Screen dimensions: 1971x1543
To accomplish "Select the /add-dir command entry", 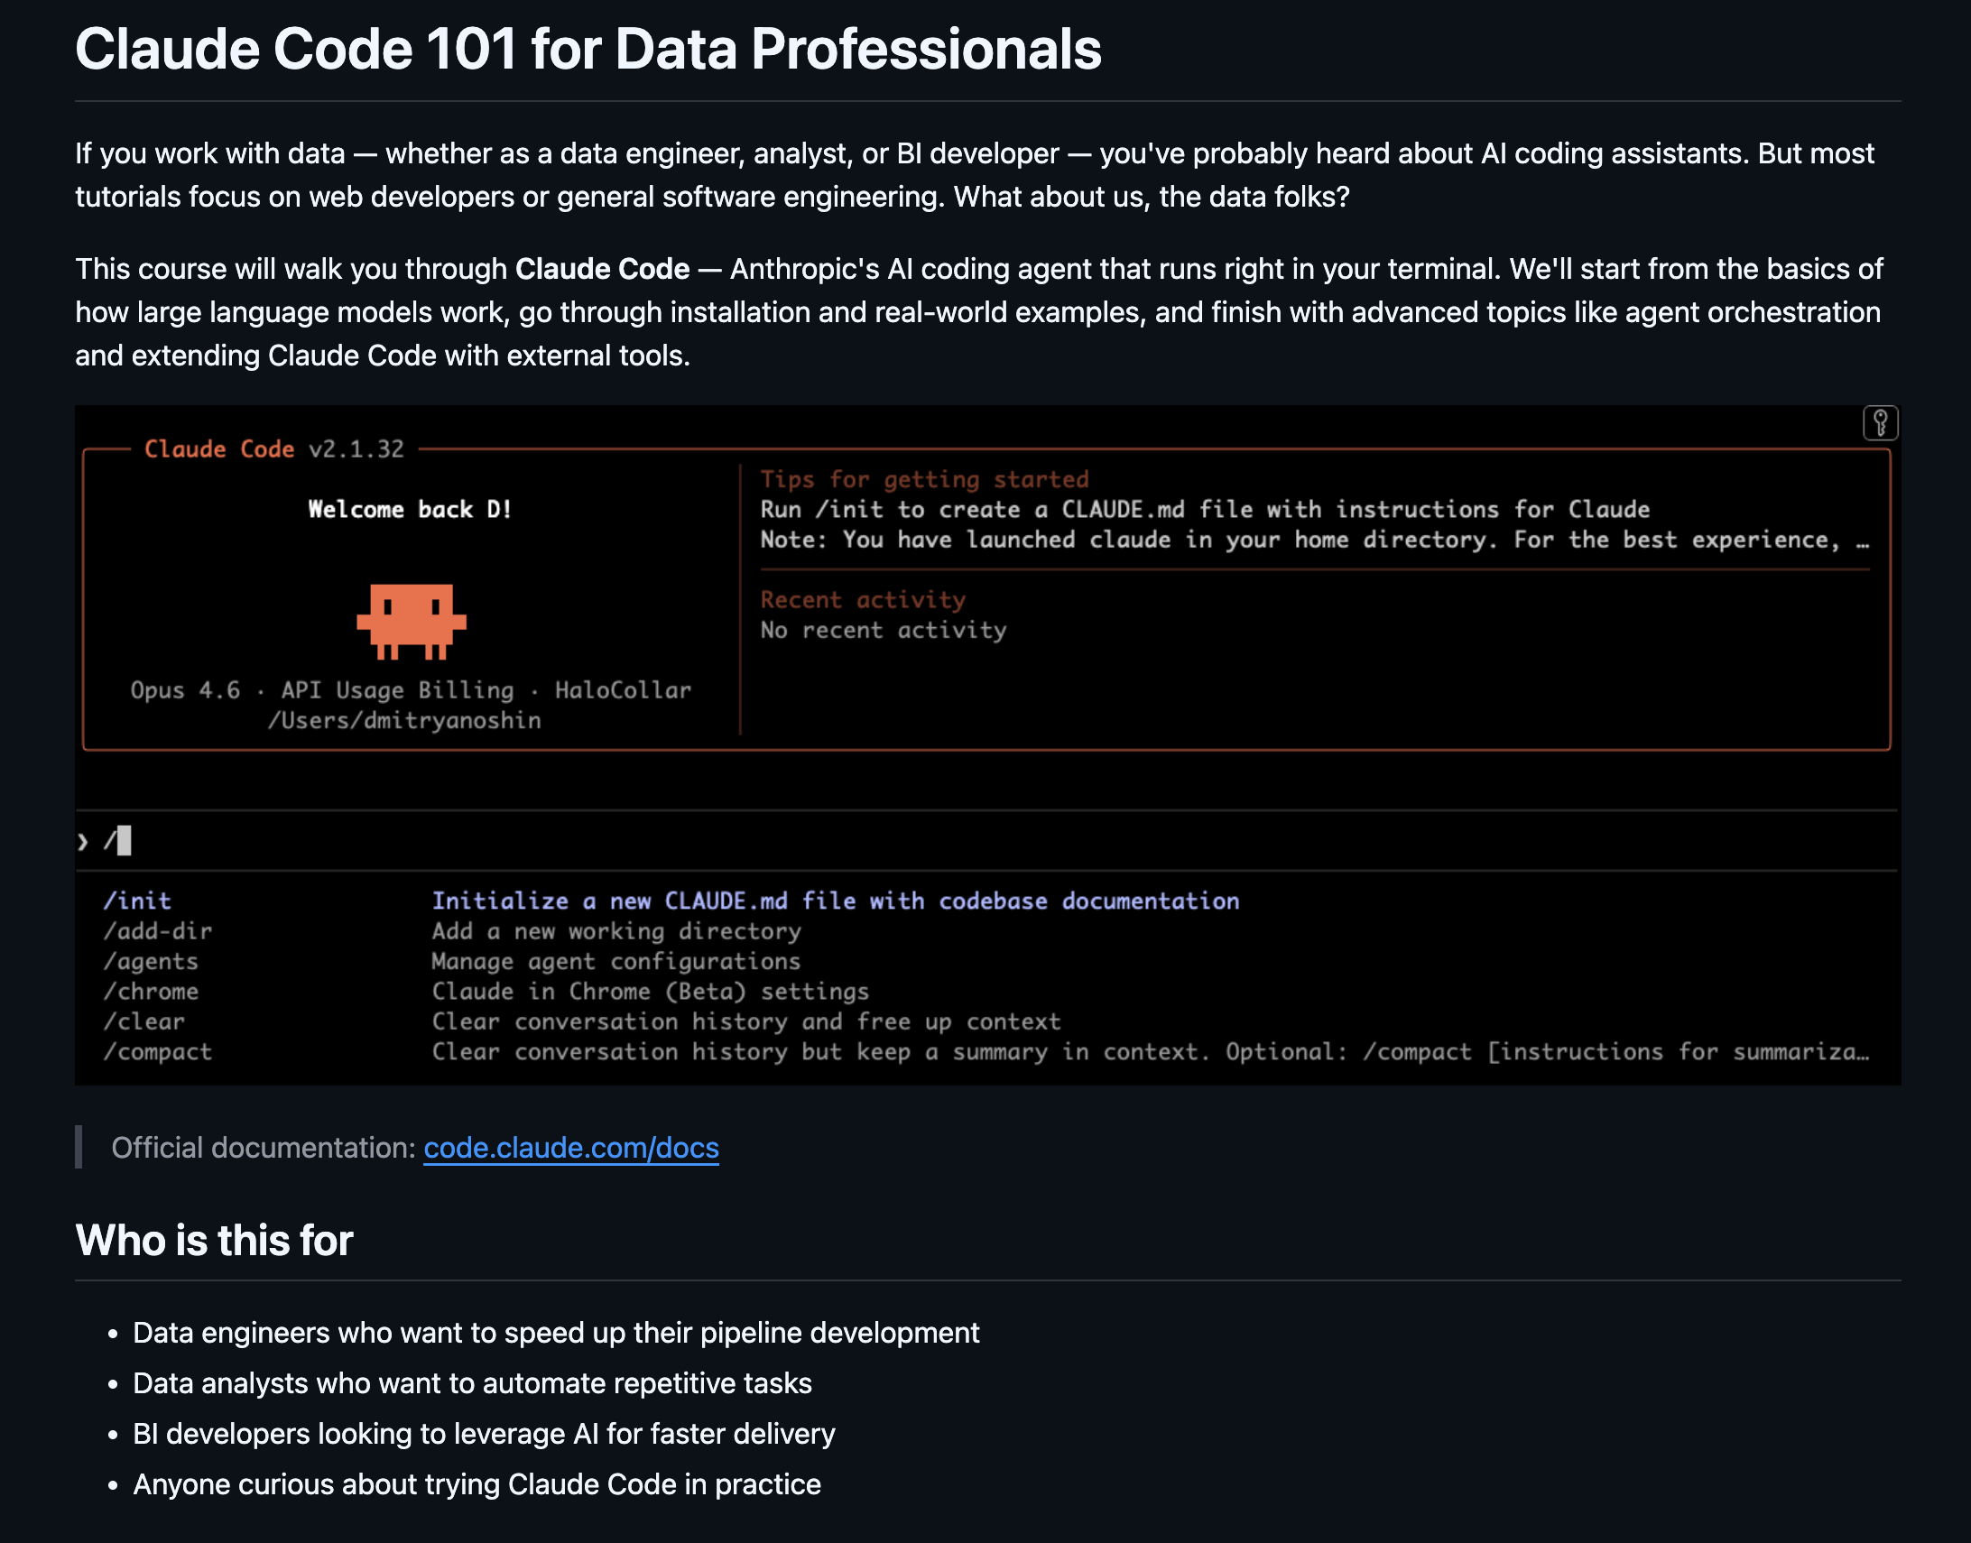I will [157, 930].
